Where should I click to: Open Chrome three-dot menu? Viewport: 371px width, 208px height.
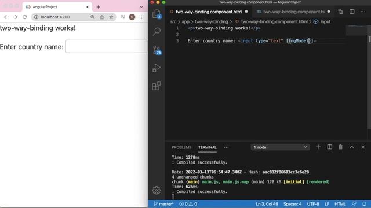(141, 17)
